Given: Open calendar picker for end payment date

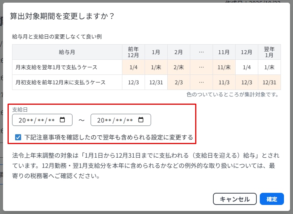Looking at the screenshot, I should pyautogui.click(x=141, y=120).
